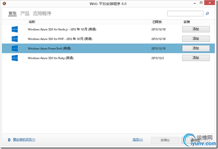
Task: Add Windows Azure SDK for Node.js
Action: [196, 29]
